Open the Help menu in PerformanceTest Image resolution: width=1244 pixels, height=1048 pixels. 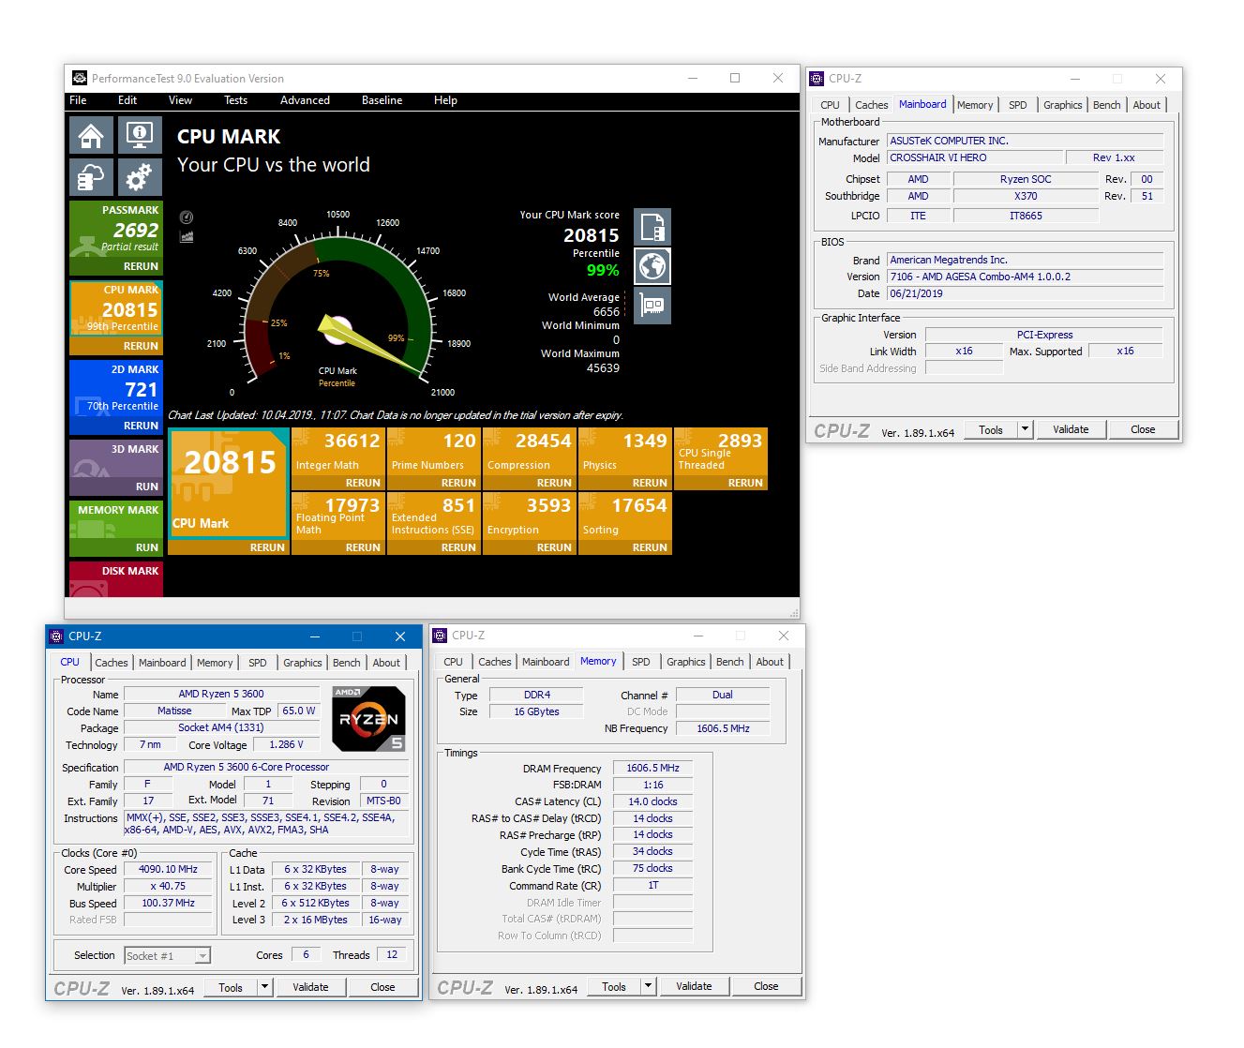[x=445, y=100]
